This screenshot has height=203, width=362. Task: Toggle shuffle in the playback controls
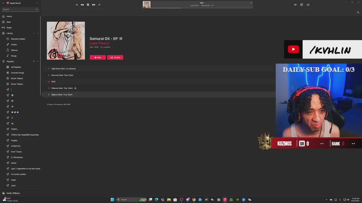click(76, 5)
